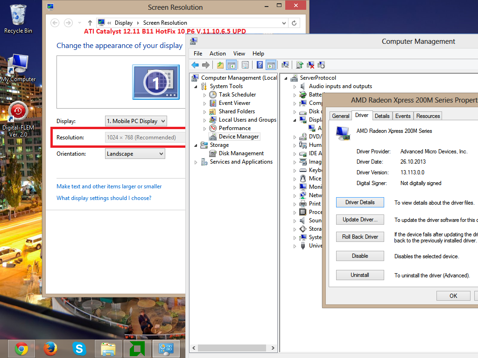Switch to the Resources tab

coord(428,116)
